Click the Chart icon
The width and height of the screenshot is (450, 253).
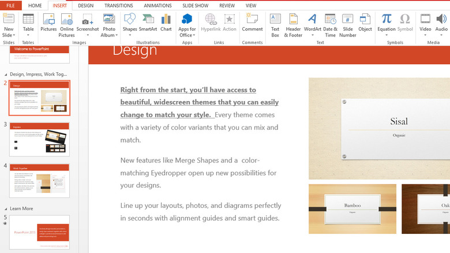[166, 23]
